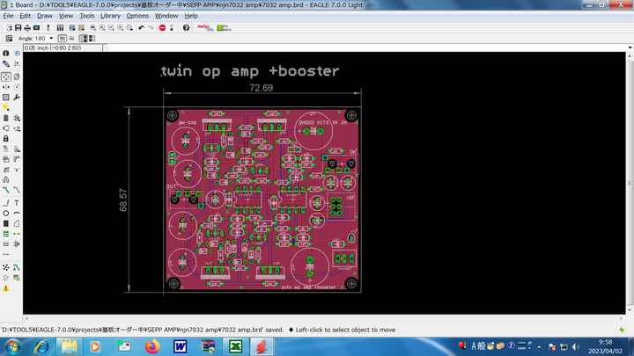
Task: Select the Circle tool
Action: (x=5, y=213)
